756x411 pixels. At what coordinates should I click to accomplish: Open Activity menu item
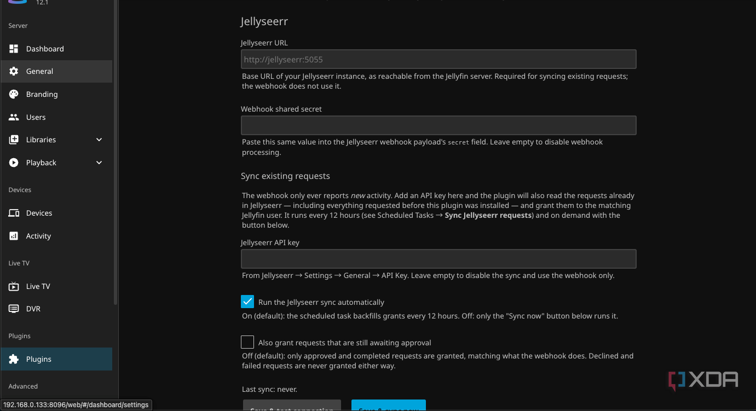[x=56, y=236]
